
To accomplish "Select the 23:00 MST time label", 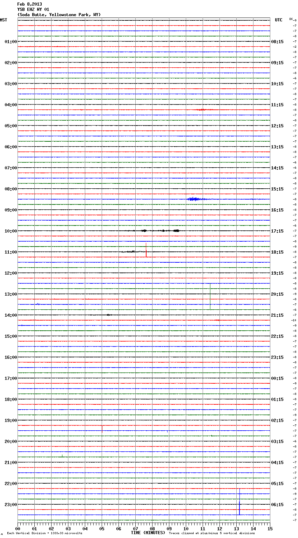I will (11, 505).
